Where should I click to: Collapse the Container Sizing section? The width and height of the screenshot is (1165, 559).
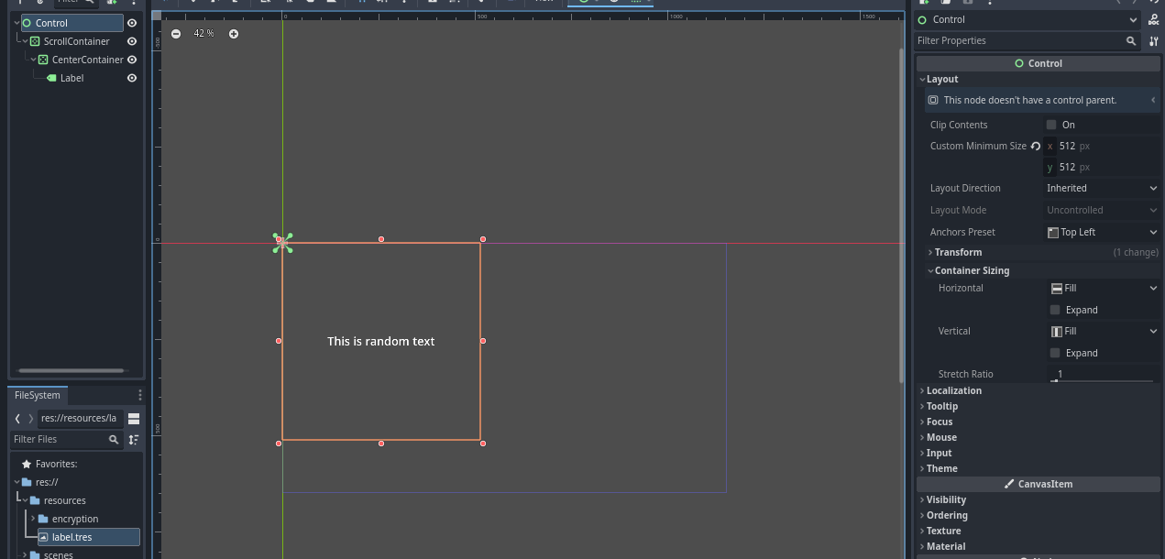coord(1043,270)
